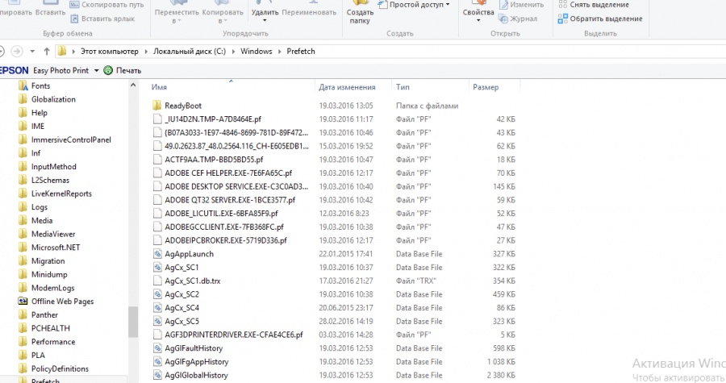Viewport: 726px width, 383px height.
Task: Select AgAppLaunch database file icon
Action: click(x=157, y=254)
